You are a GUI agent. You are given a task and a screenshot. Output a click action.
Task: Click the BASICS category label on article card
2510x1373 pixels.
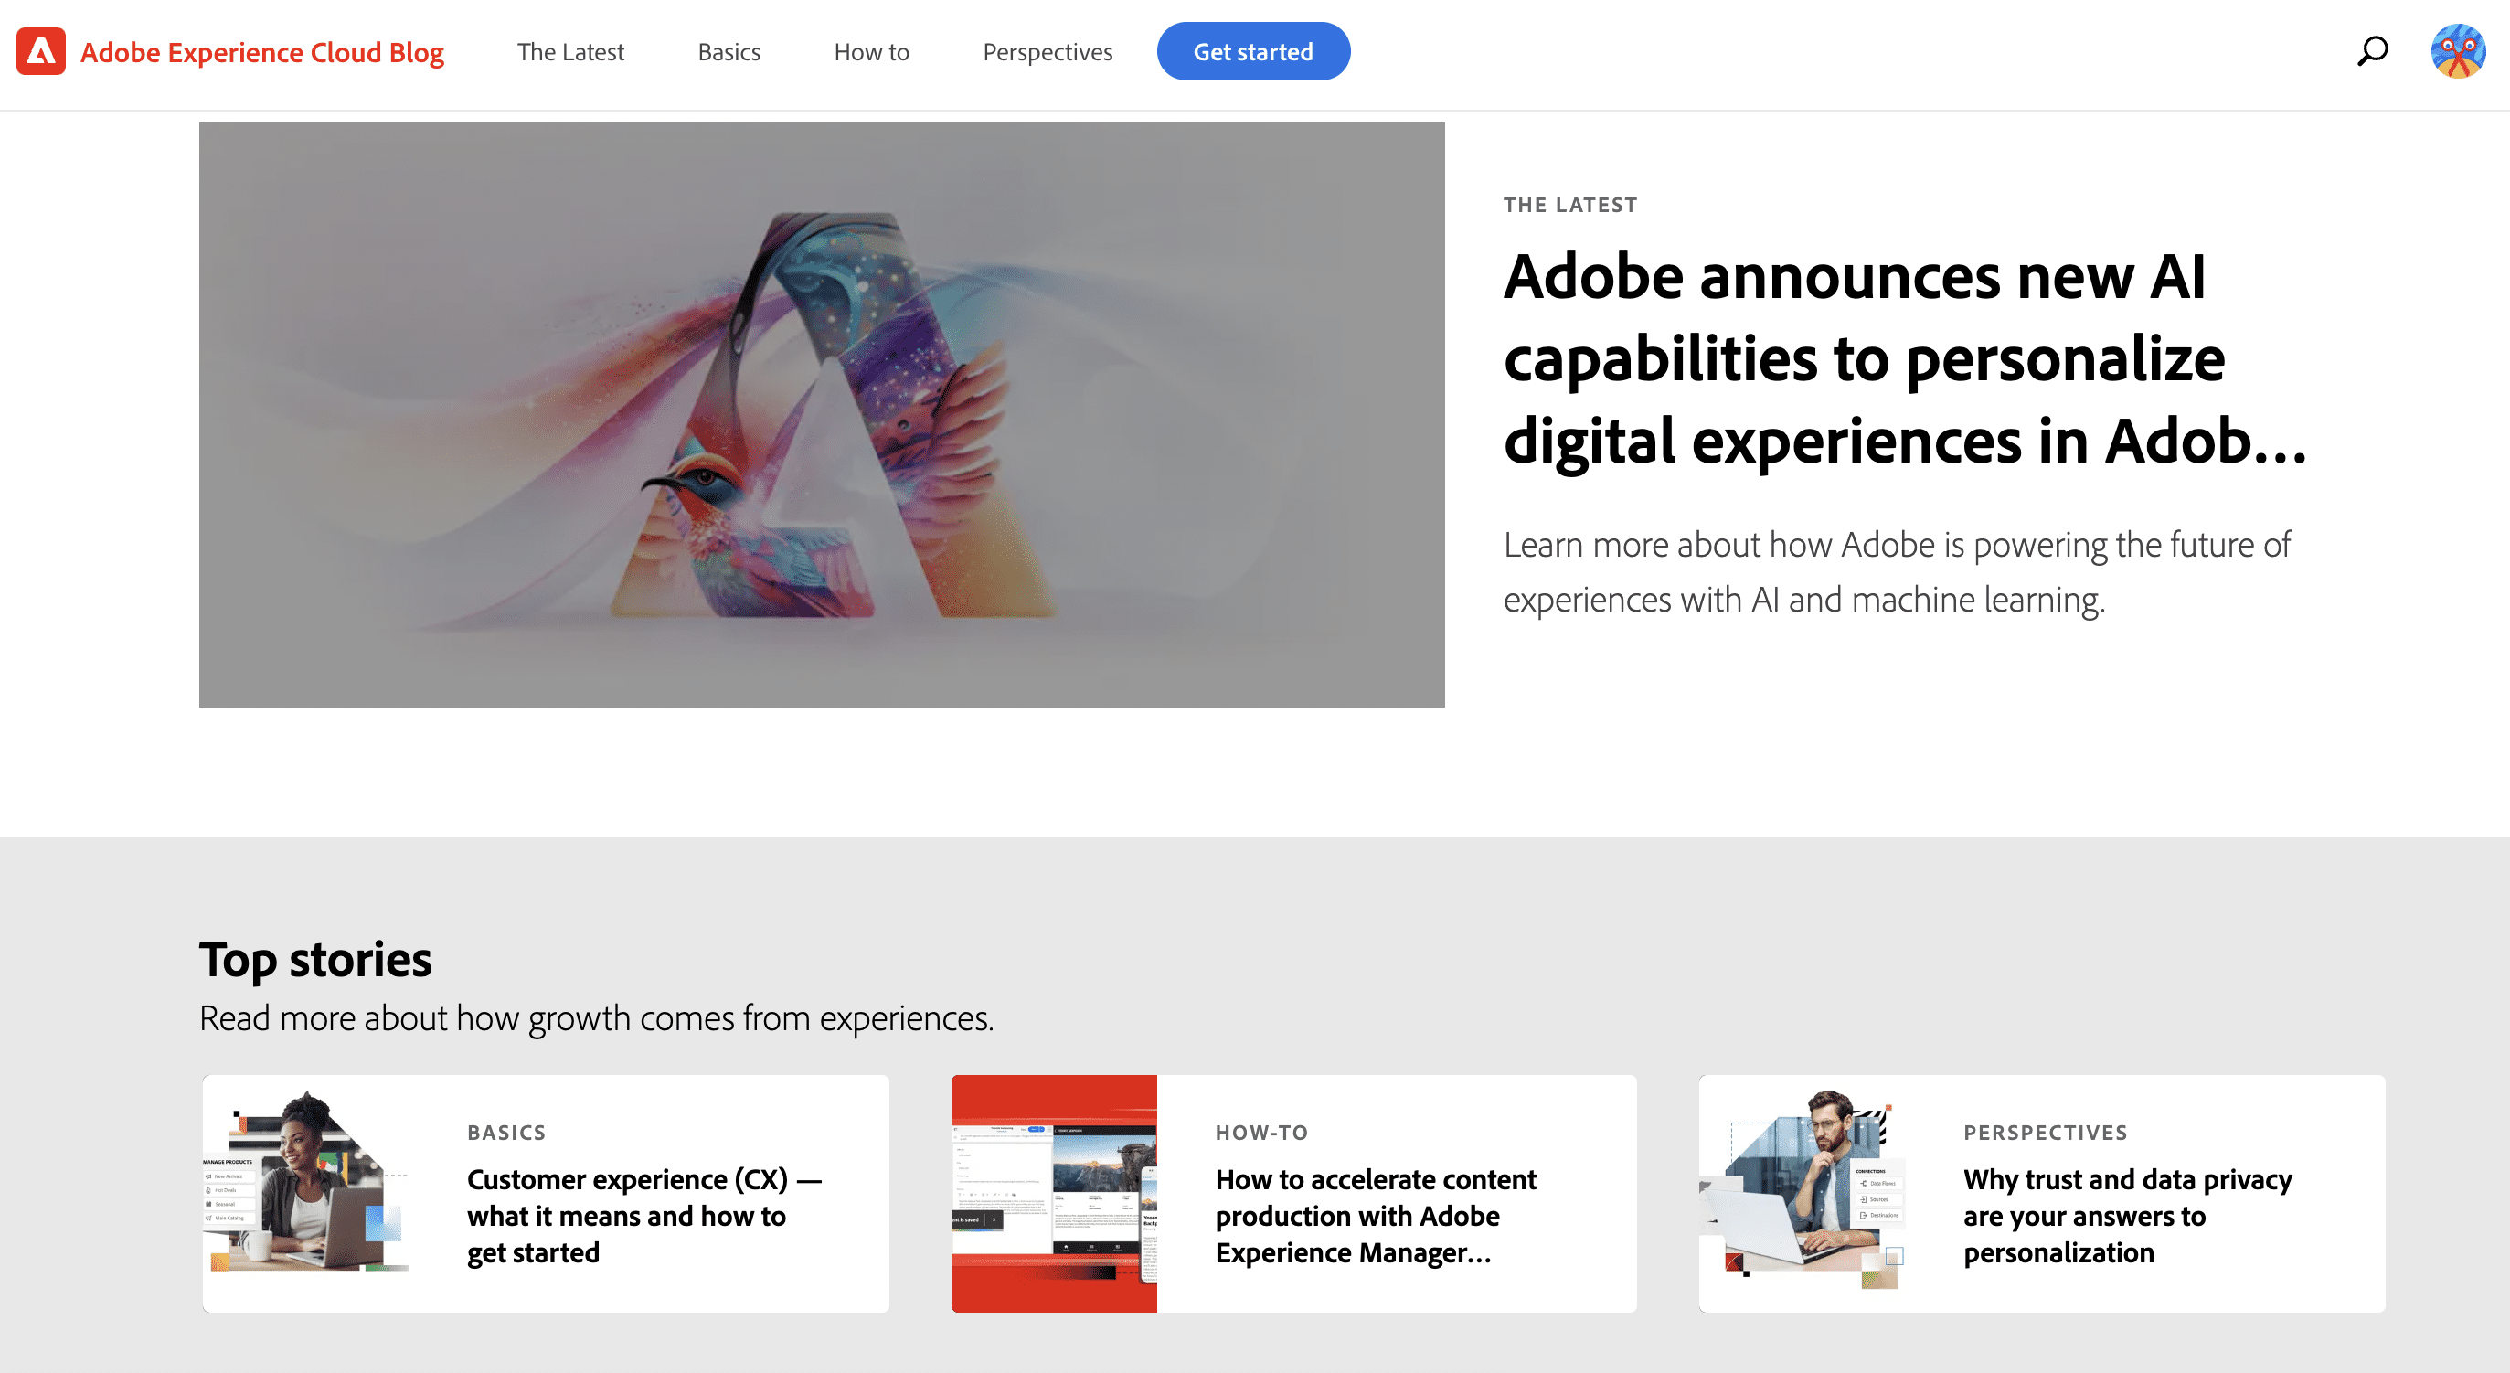click(507, 1130)
